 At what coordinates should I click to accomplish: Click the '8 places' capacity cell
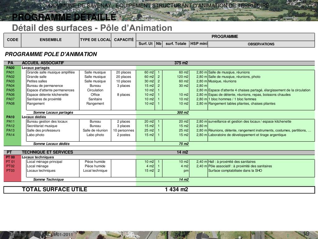point(124,95)
